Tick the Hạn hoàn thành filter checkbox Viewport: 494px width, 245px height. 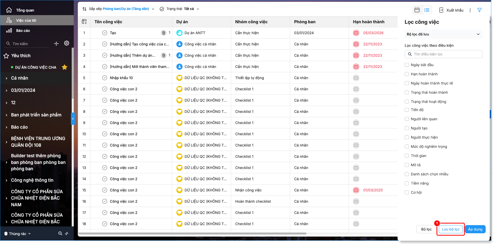tap(407, 74)
